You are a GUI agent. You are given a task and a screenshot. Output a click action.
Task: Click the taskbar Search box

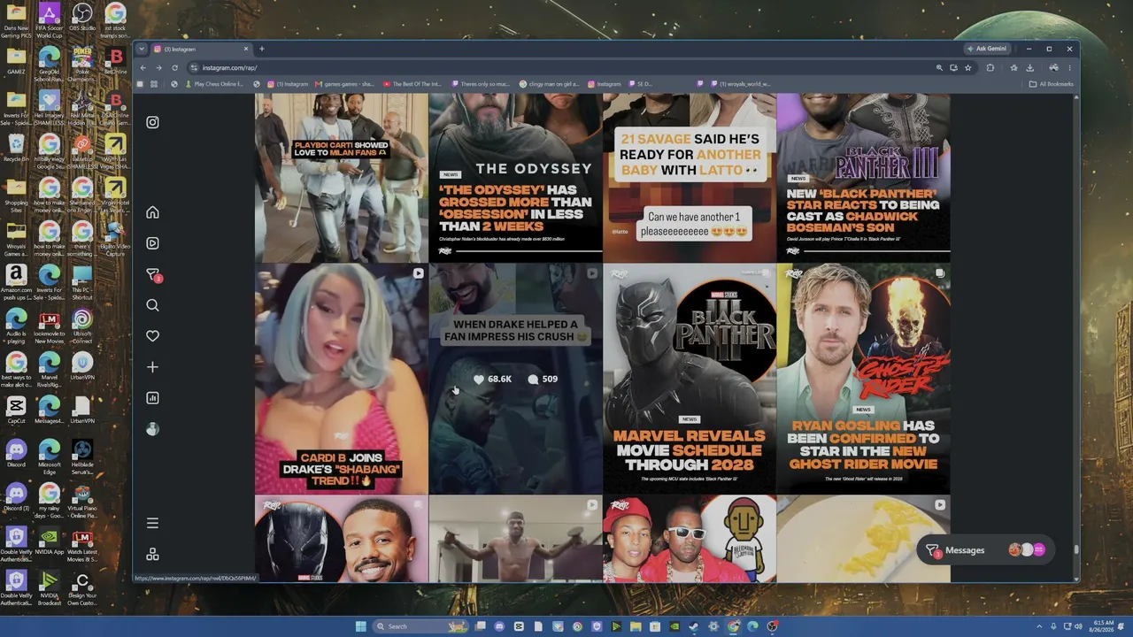point(420,626)
